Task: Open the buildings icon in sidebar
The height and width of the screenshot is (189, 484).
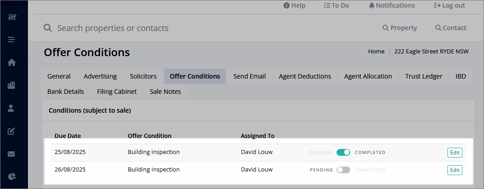Action: (11, 85)
